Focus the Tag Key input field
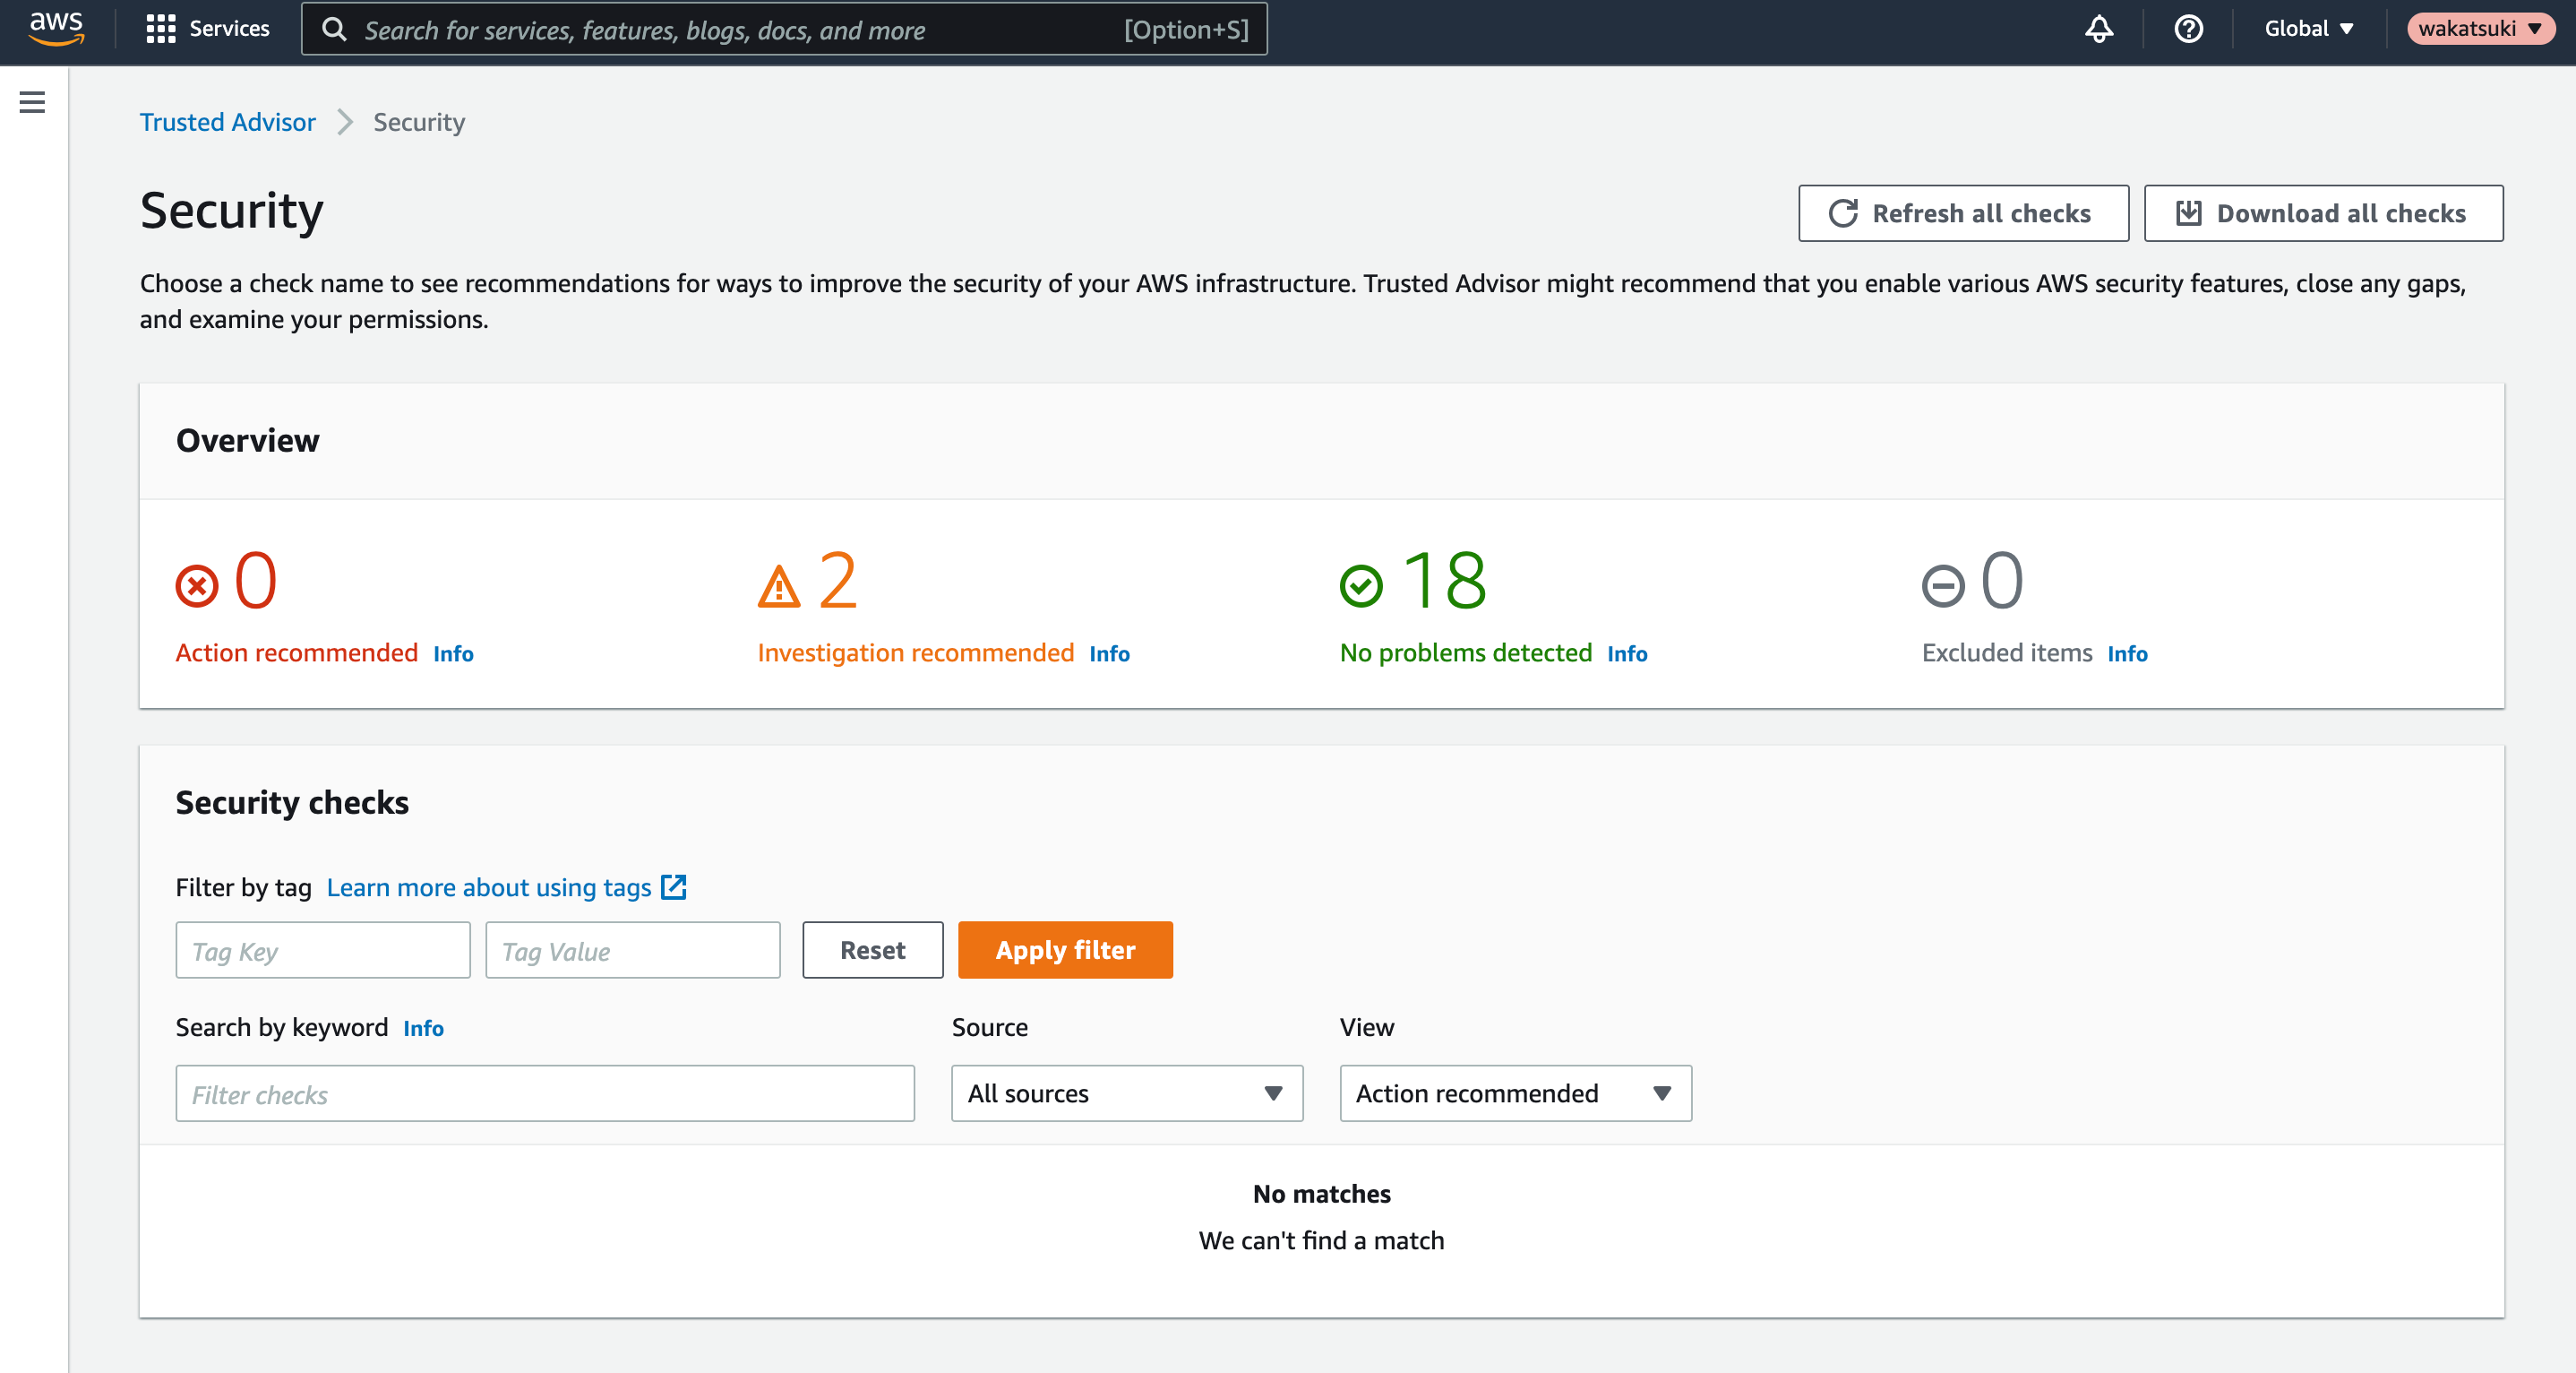2576x1373 pixels. click(323, 950)
